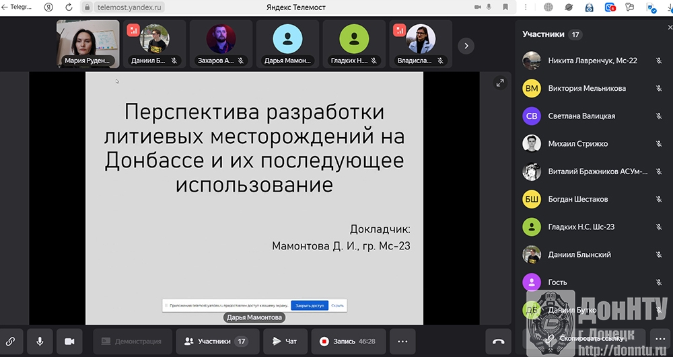
Task: Expand the presentation to fullscreen
Action: (500, 83)
